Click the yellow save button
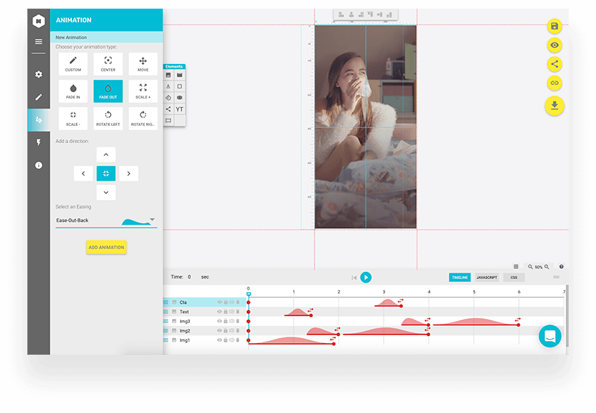The image size is (596, 413). coord(554,27)
